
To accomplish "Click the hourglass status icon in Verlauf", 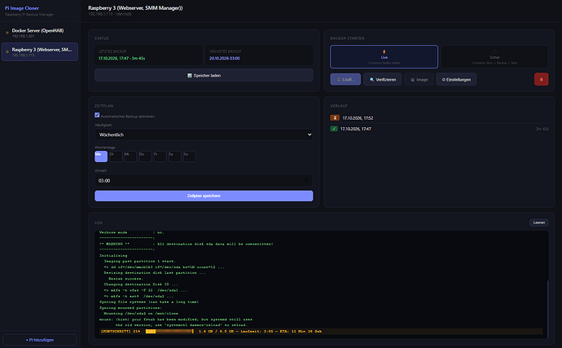I will click(335, 117).
